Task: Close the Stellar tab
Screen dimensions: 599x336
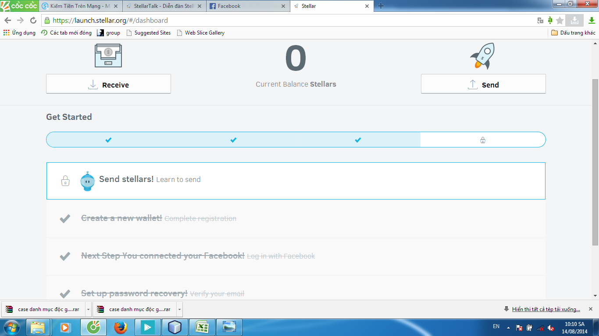Action: coord(367,6)
